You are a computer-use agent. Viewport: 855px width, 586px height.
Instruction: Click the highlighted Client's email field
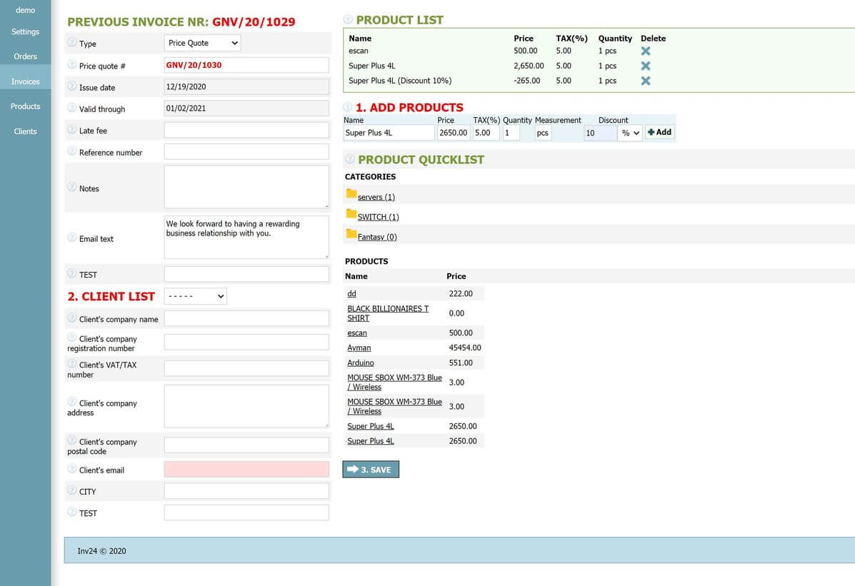coord(246,469)
